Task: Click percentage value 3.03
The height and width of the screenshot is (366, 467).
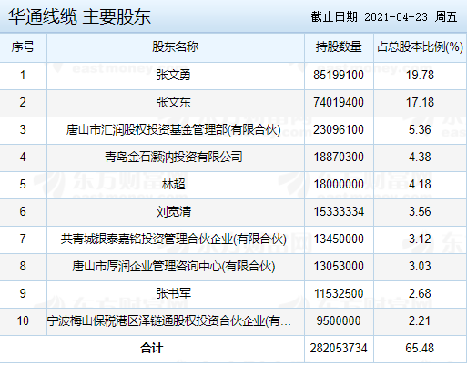Action: 420,266
